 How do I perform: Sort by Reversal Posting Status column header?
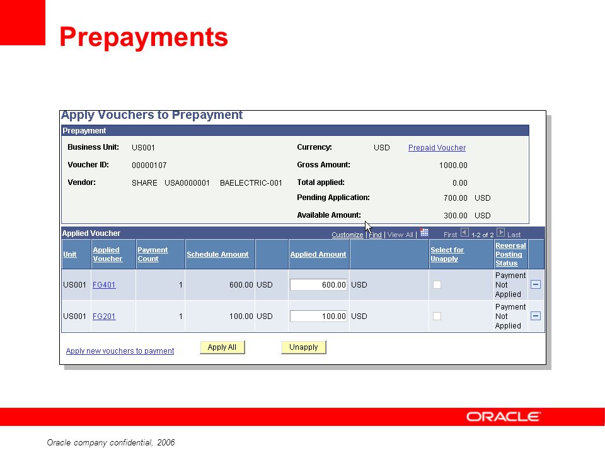[x=510, y=254]
